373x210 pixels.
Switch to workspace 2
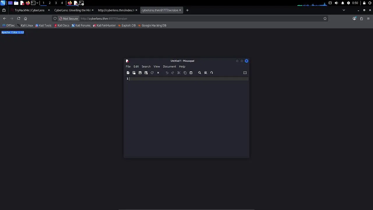[x=50, y=3]
